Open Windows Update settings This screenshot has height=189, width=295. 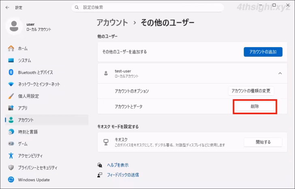(34, 180)
